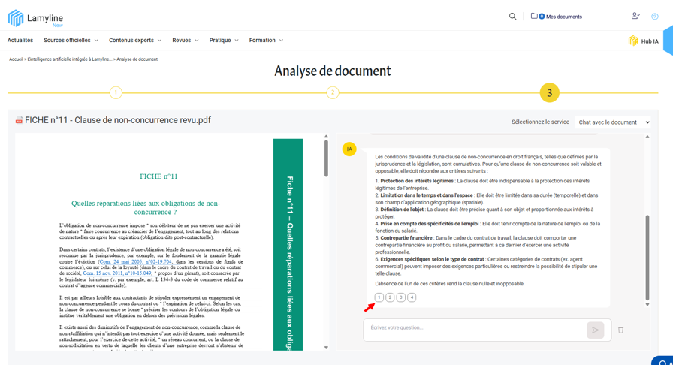Send the chat question with arrow button
The image size is (673, 365).
[x=595, y=330]
